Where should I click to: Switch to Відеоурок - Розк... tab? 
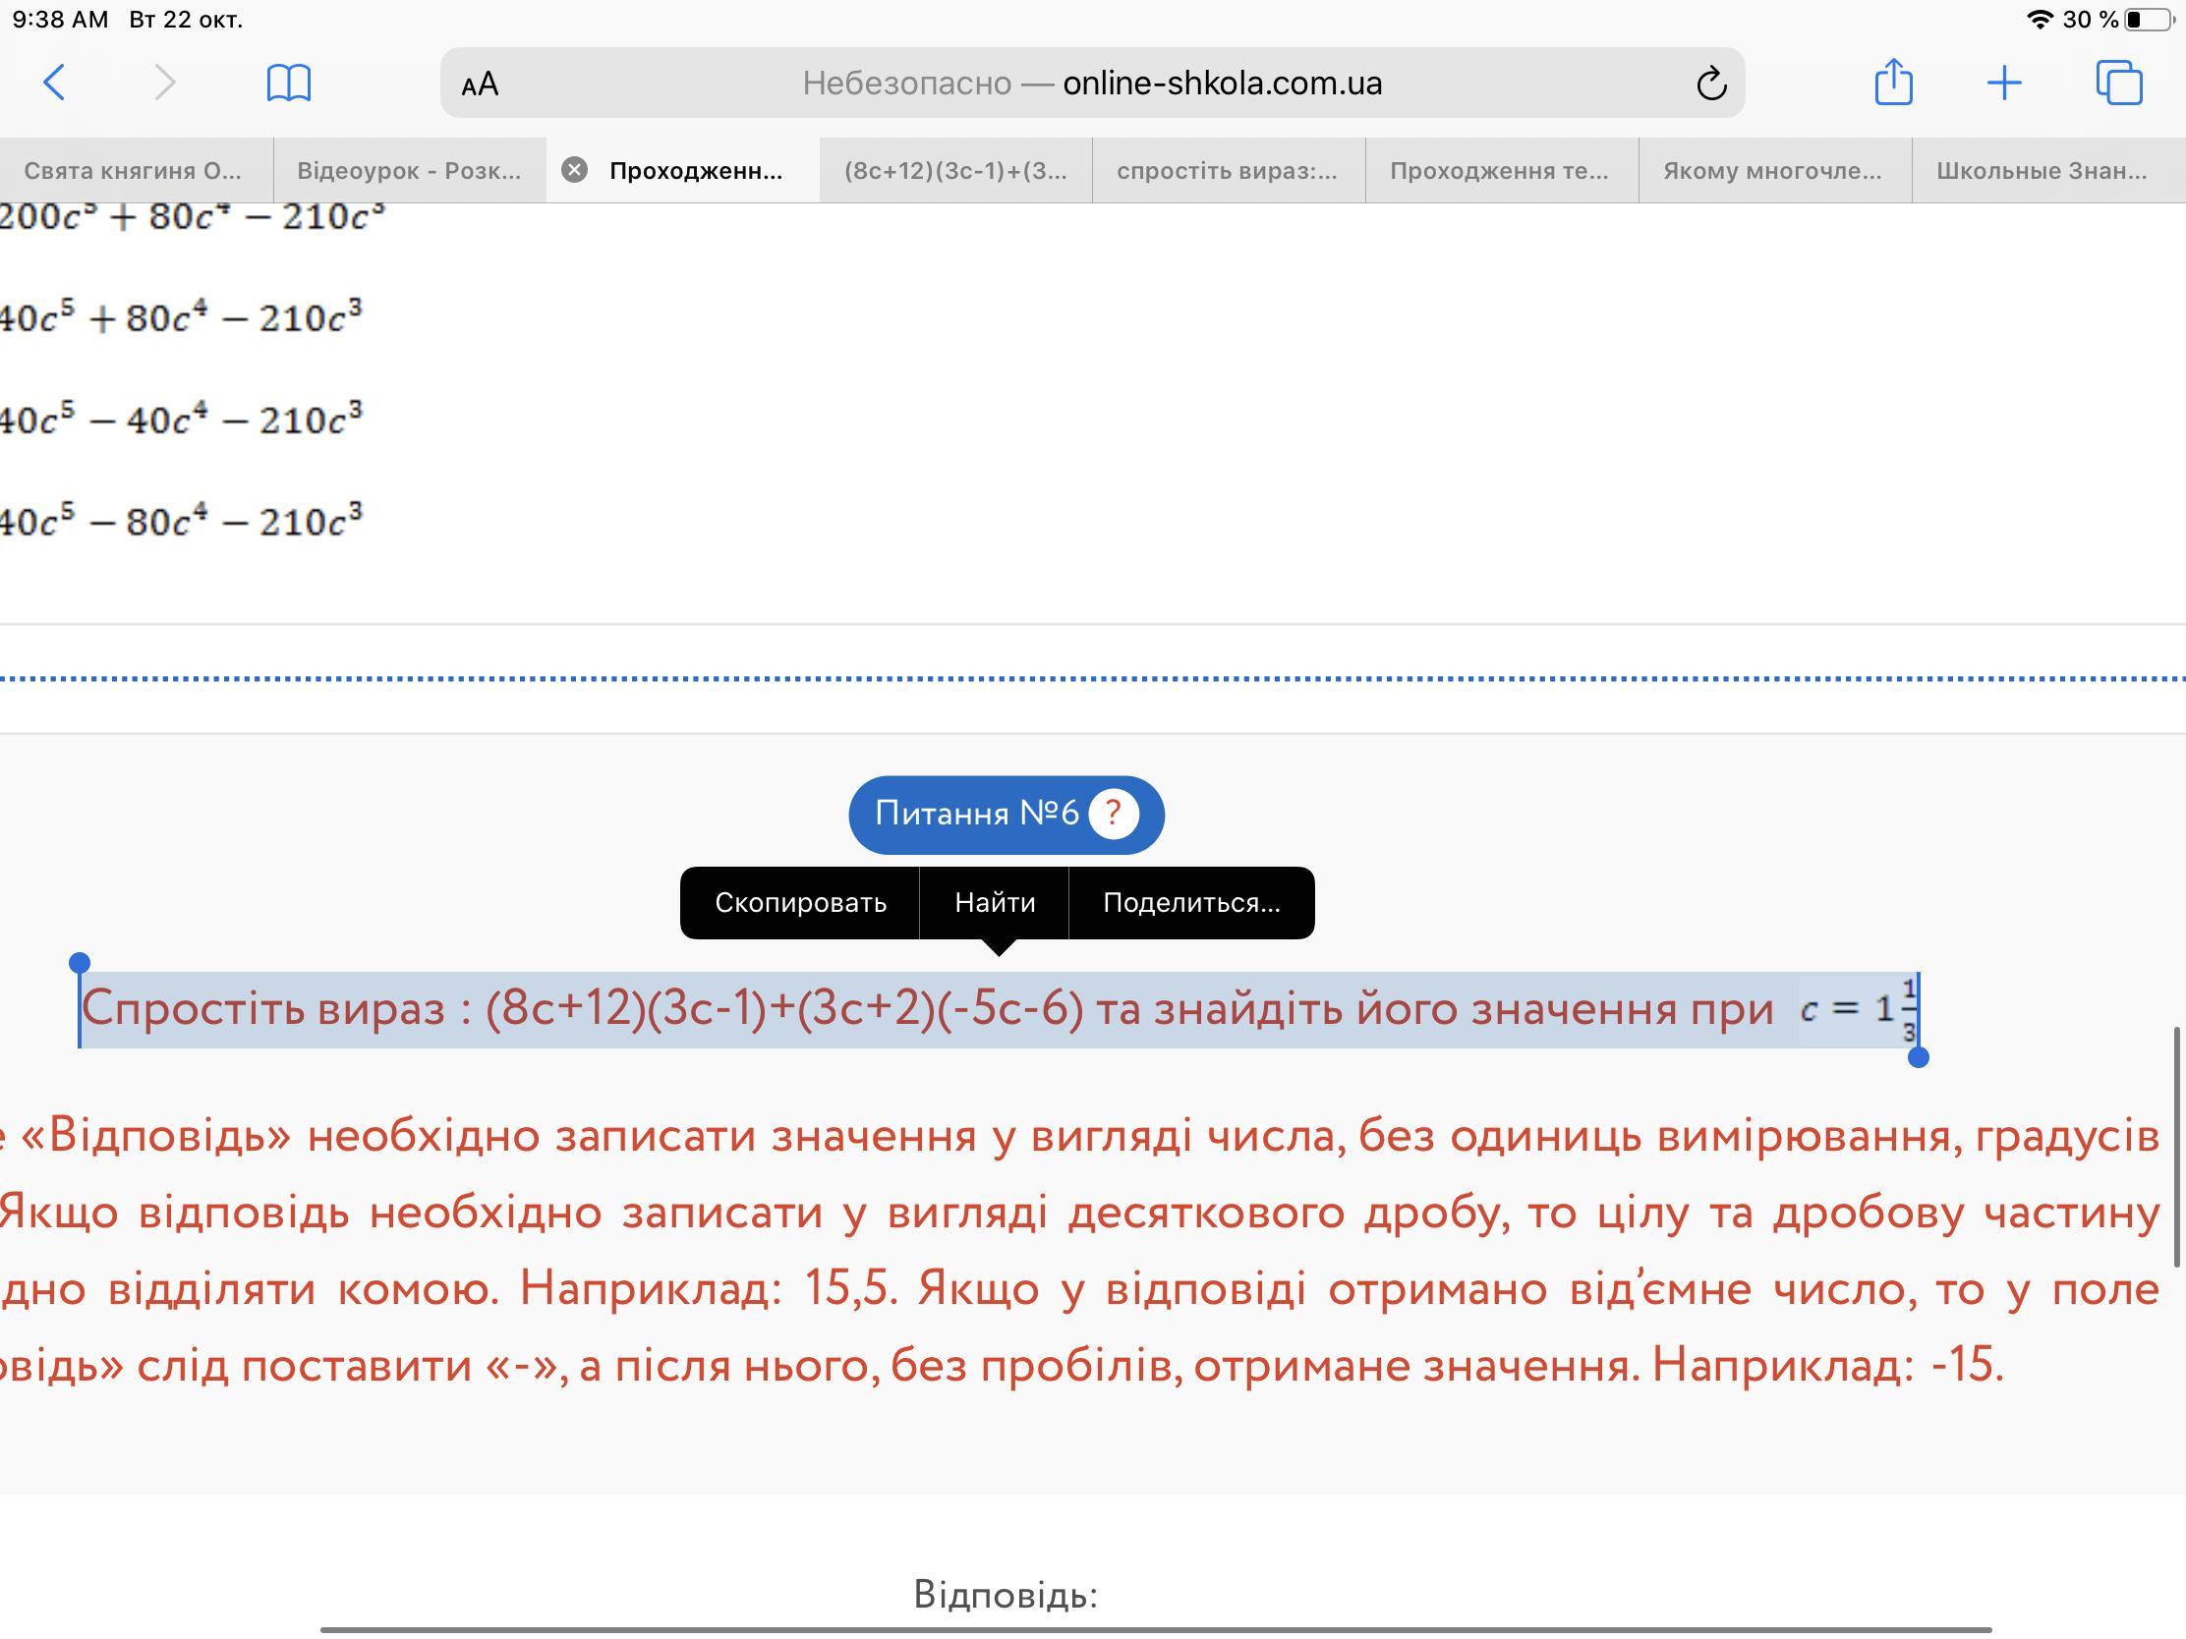[408, 170]
